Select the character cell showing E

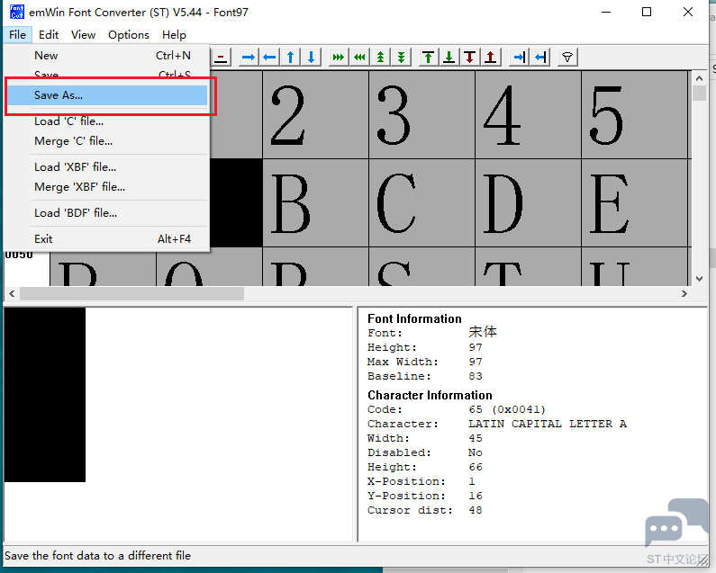[x=635, y=203]
